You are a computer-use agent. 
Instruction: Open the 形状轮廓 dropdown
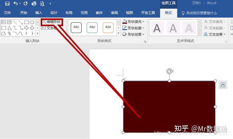pyautogui.click(x=133, y=28)
